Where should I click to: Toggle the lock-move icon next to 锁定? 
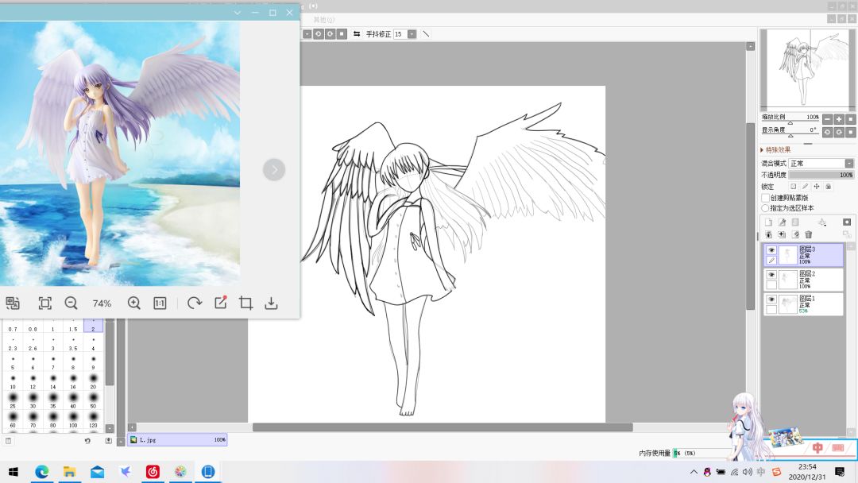point(817,187)
